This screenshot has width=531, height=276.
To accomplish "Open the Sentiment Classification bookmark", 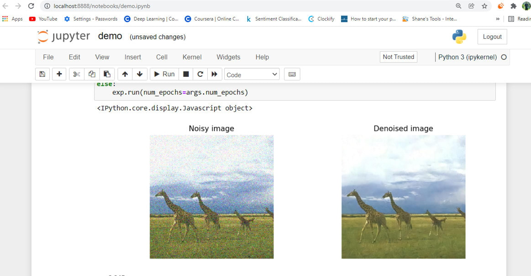I will (273, 19).
